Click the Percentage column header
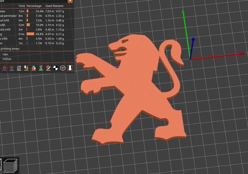 tap(34, 6)
